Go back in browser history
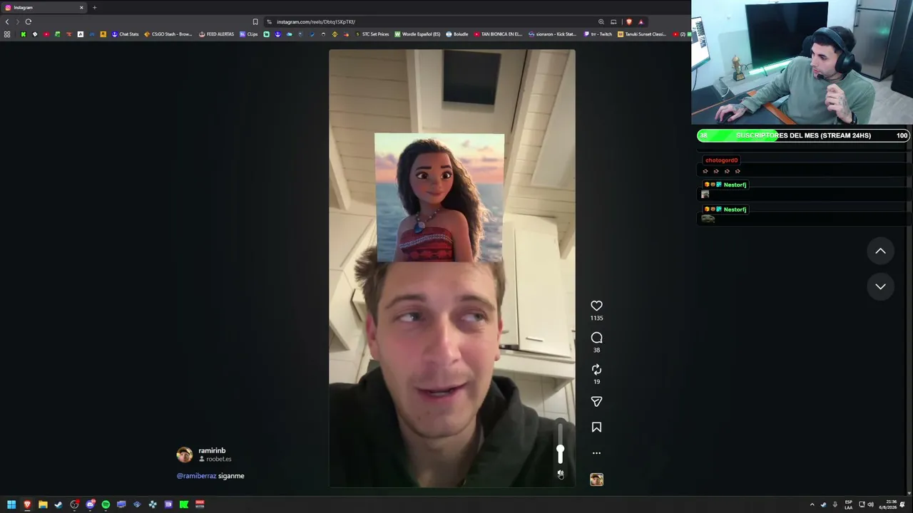The height and width of the screenshot is (513, 913). tap(7, 21)
